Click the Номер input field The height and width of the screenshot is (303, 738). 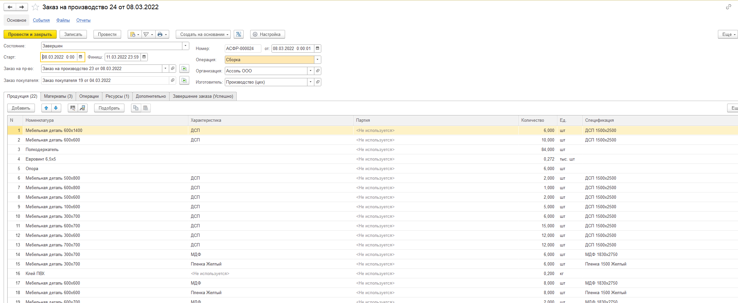(243, 49)
